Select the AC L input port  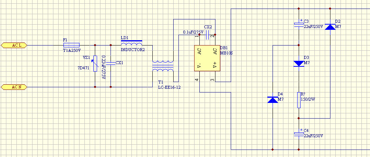click(x=14, y=45)
